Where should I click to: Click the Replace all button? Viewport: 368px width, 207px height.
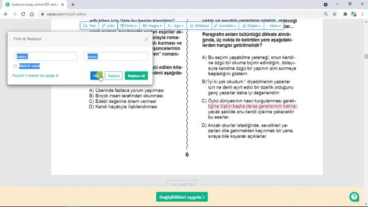tap(136, 76)
